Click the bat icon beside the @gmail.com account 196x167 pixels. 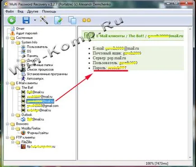(23, 106)
